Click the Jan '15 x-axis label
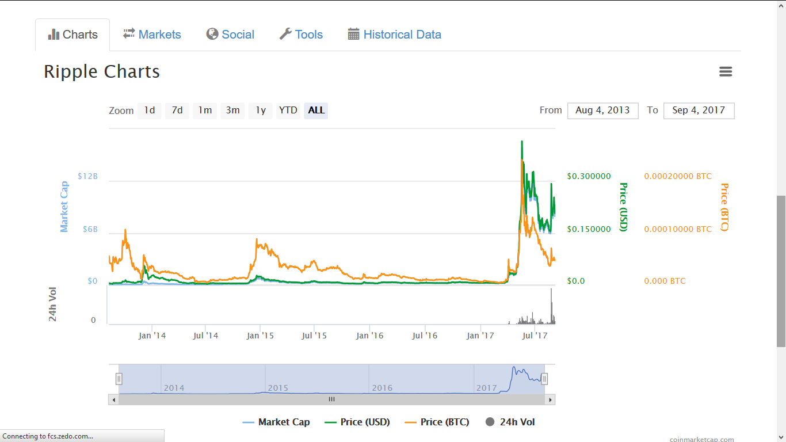Image resolution: width=786 pixels, height=442 pixels. click(x=260, y=336)
